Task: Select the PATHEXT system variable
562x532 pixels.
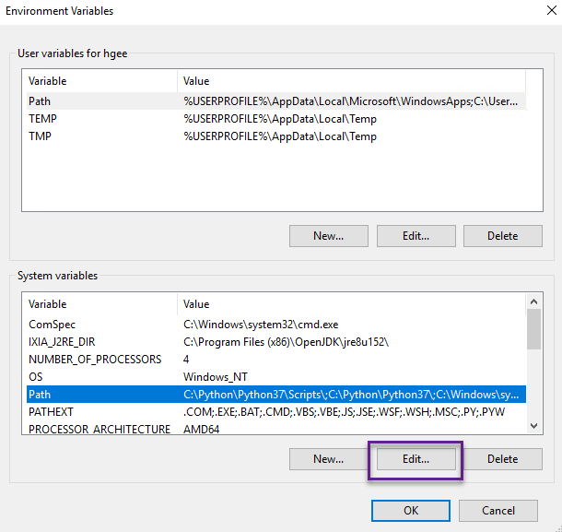Action: (x=51, y=412)
